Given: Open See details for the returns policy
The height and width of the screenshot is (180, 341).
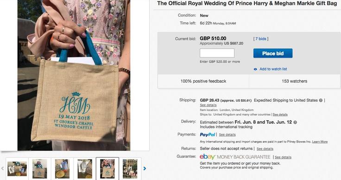Looking at the screenshot, I should 265,149.
